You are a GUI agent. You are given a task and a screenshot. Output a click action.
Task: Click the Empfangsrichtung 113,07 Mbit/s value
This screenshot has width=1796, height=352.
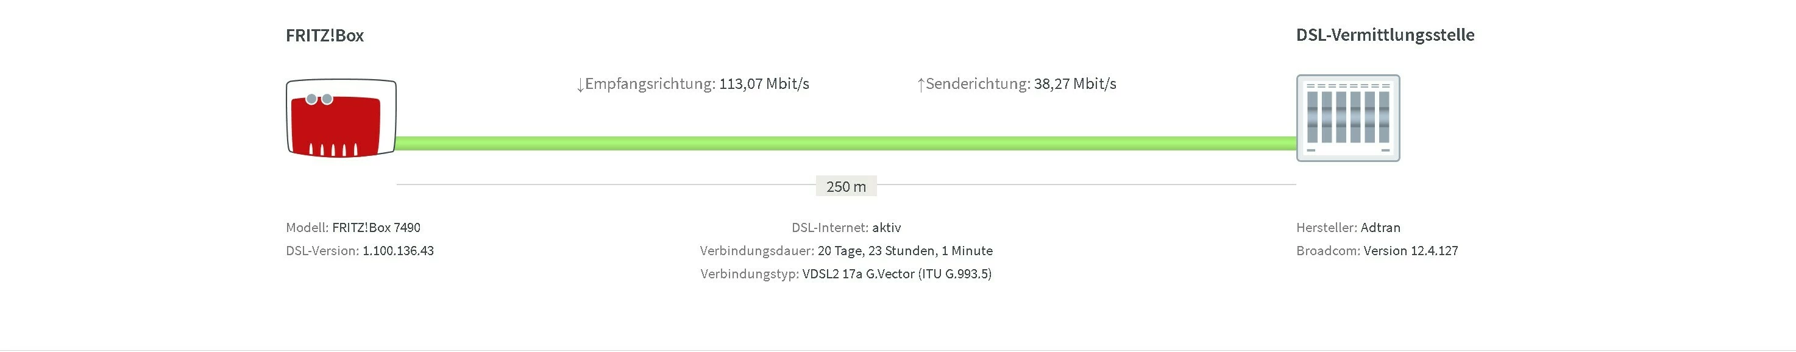pos(764,83)
